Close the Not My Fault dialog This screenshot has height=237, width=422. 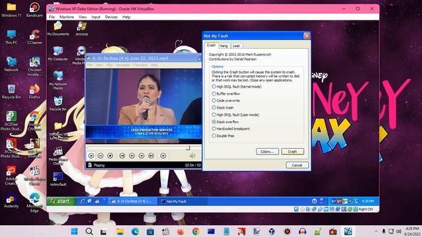pos(307,36)
